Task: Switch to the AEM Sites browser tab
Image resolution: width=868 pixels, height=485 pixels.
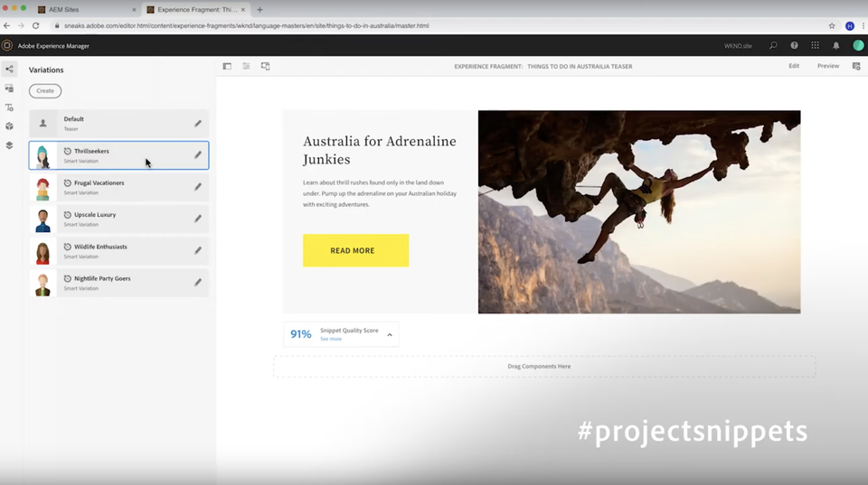Action: click(x=86, y=9)
